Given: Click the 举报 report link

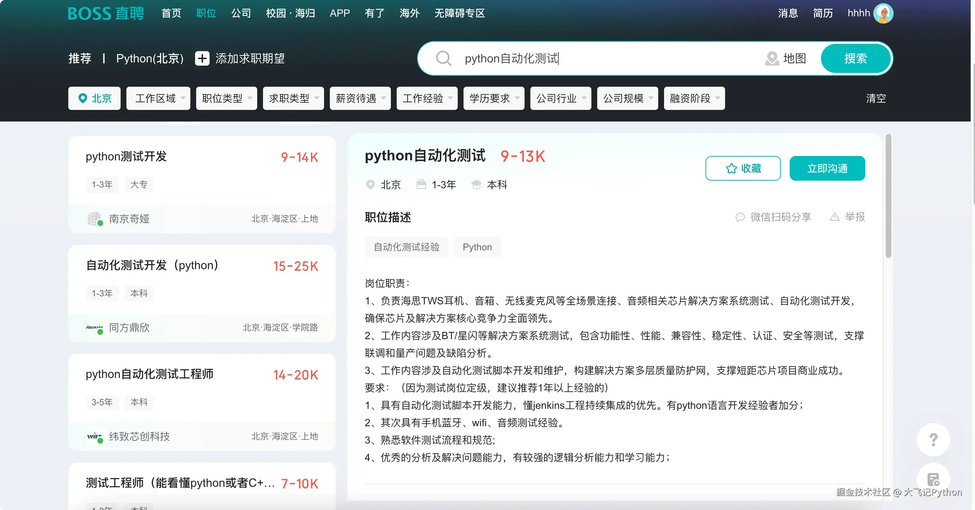Looking at the screenshot, I should coord(855,217).
